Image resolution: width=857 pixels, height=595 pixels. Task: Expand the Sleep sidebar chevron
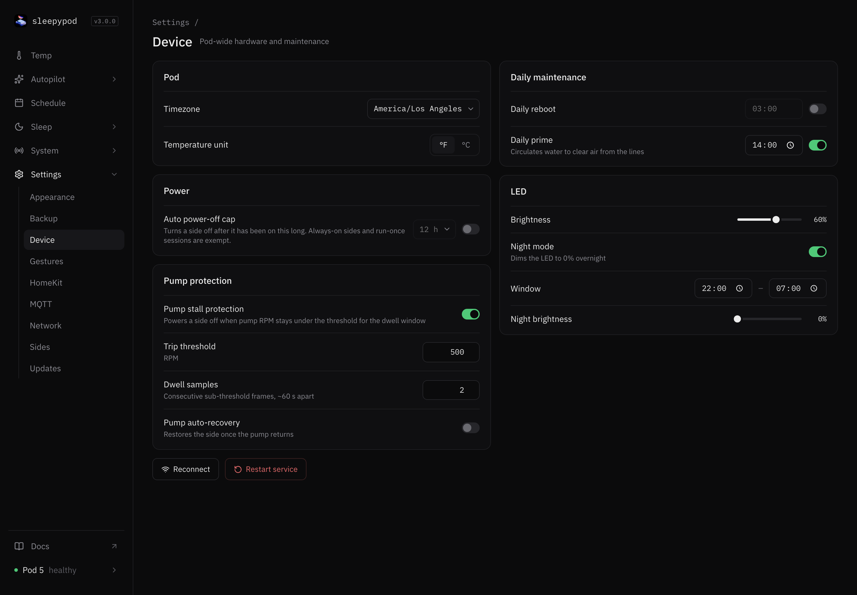[114, 127]
